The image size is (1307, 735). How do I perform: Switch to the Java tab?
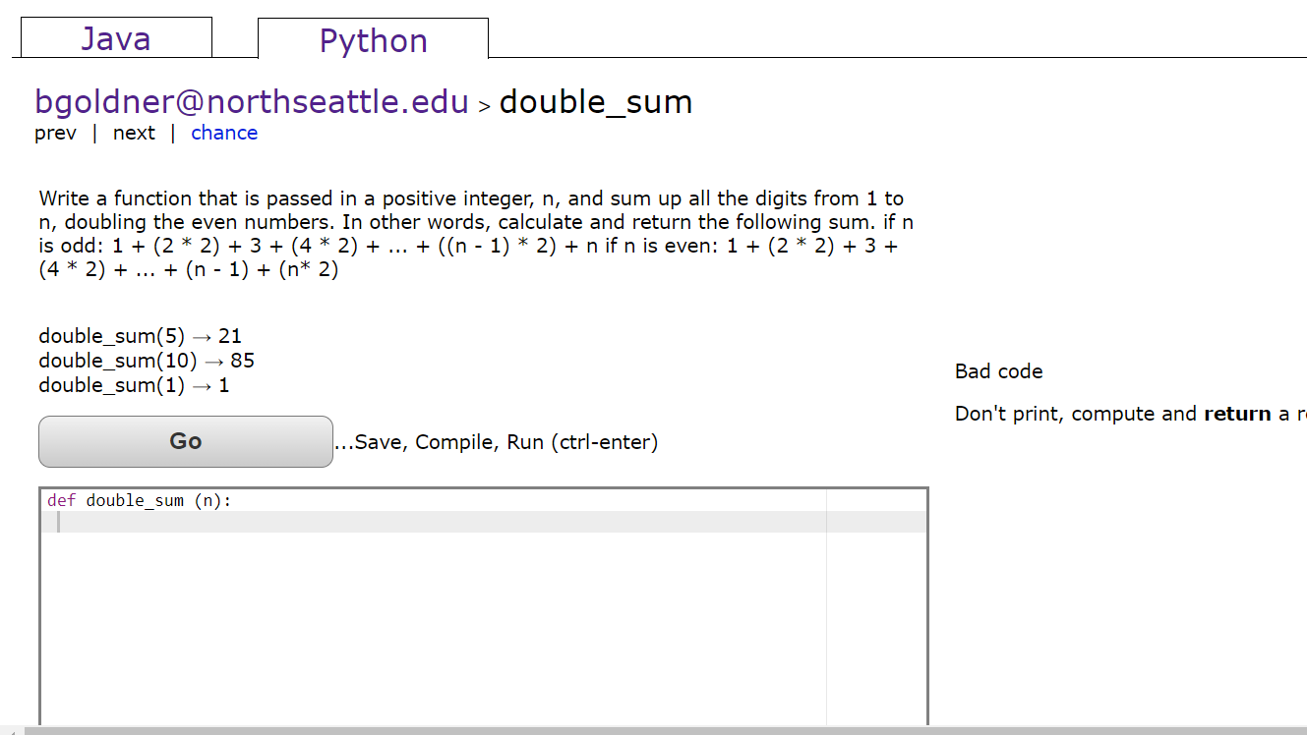(x=115, y=37)
